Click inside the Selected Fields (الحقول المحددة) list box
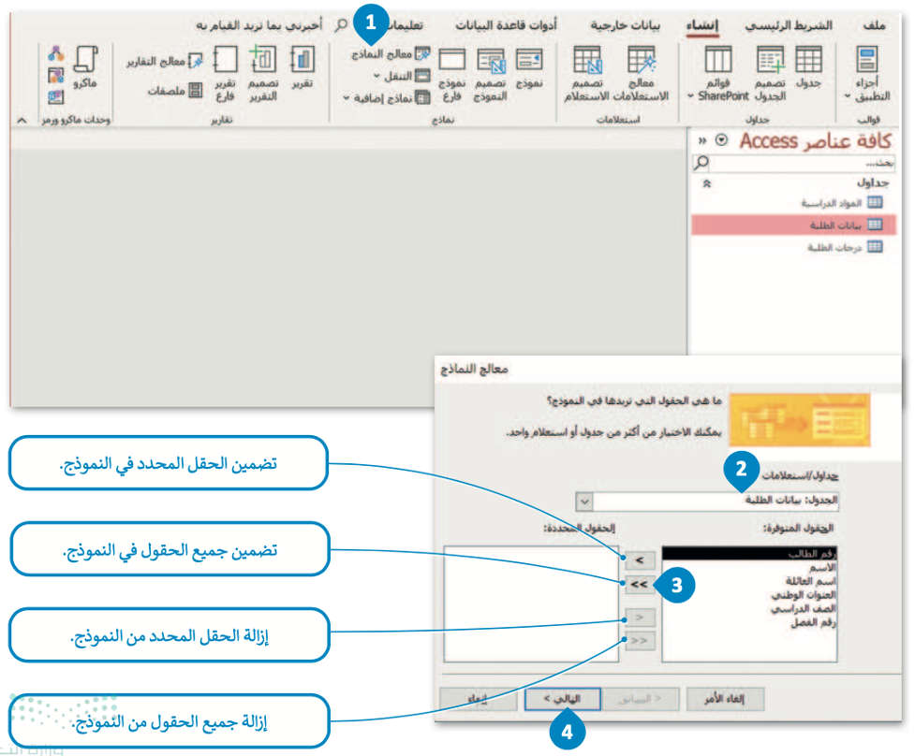Viewport: 915px width, 756px height. point(531,603)
